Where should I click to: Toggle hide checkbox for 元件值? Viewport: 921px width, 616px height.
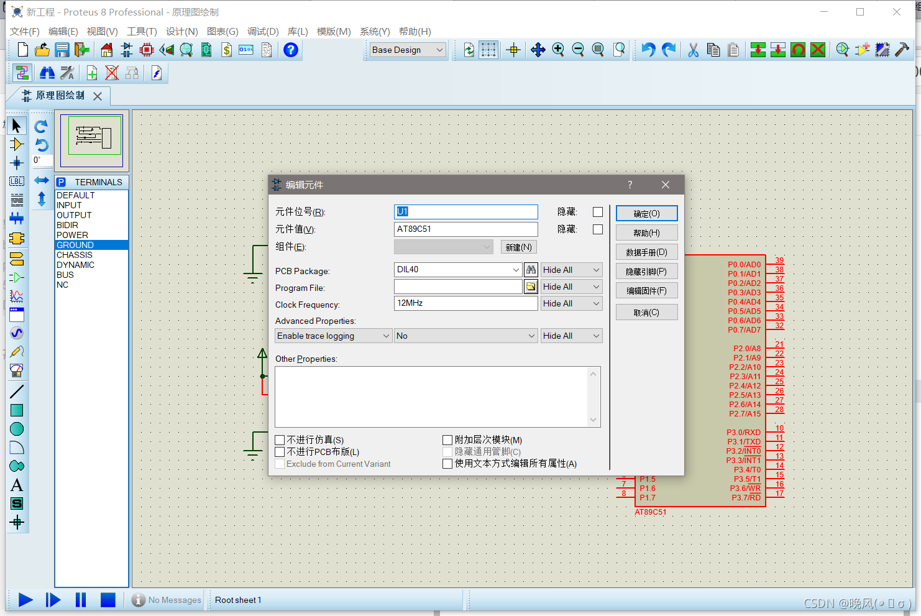(x=598, y=229)
